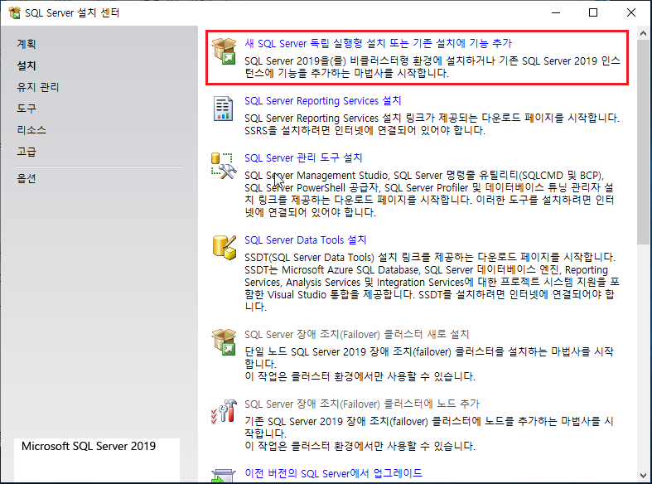Click the Reporting Services report icon
Image resolution: width=652 pixels, height=484 pixels.
click(223, 109)
